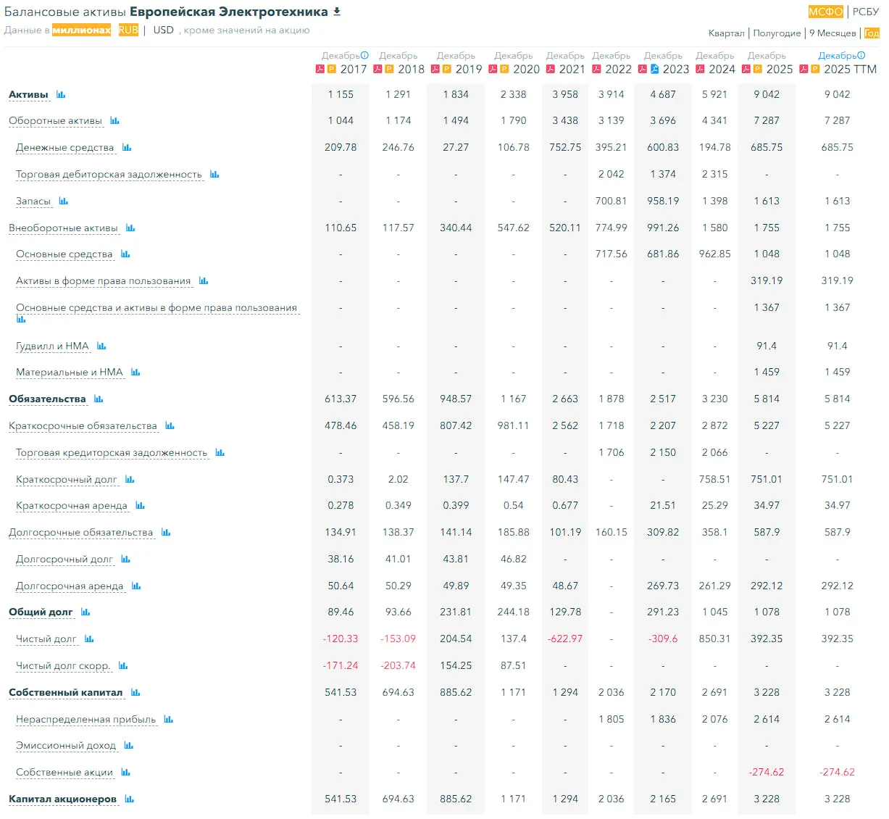Switch reporting standard to РСБУ
889x819 pixels.
866,12
